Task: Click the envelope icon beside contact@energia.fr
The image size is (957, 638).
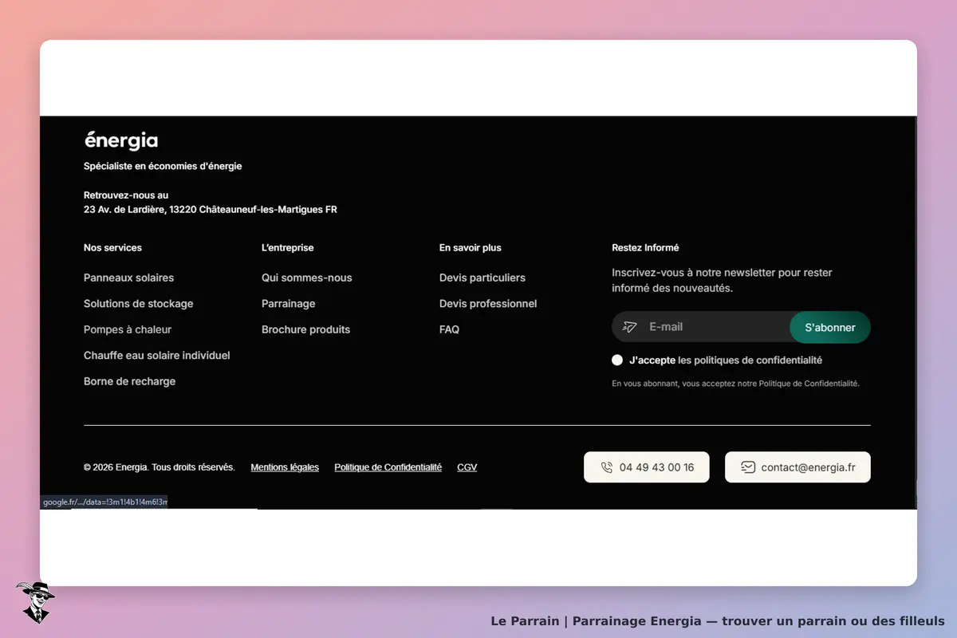Action: point(748,467)
